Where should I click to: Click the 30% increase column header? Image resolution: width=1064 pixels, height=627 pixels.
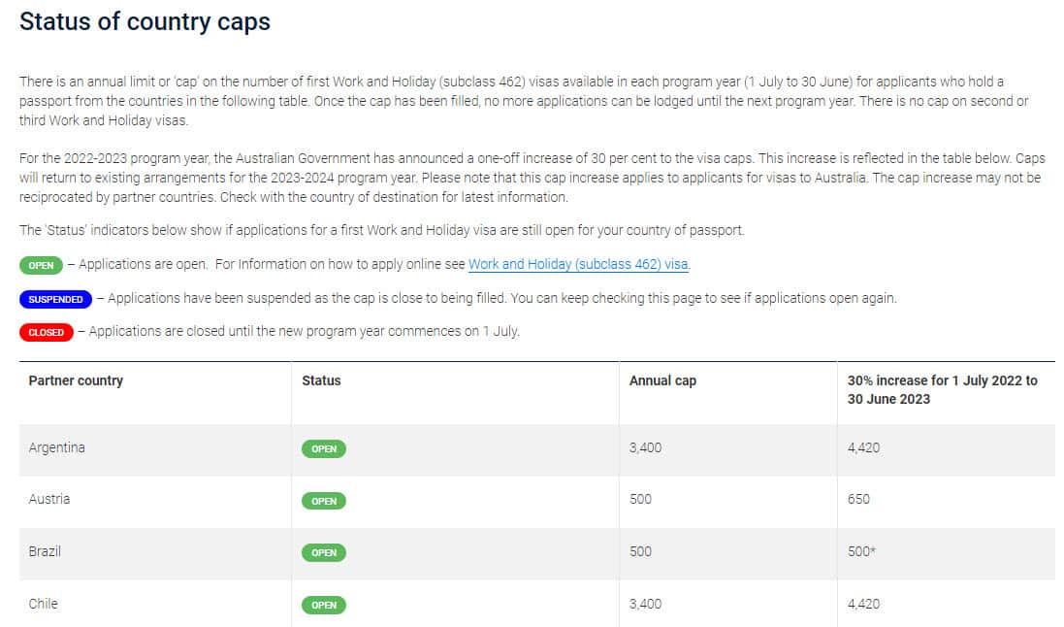tap(942, 389)
